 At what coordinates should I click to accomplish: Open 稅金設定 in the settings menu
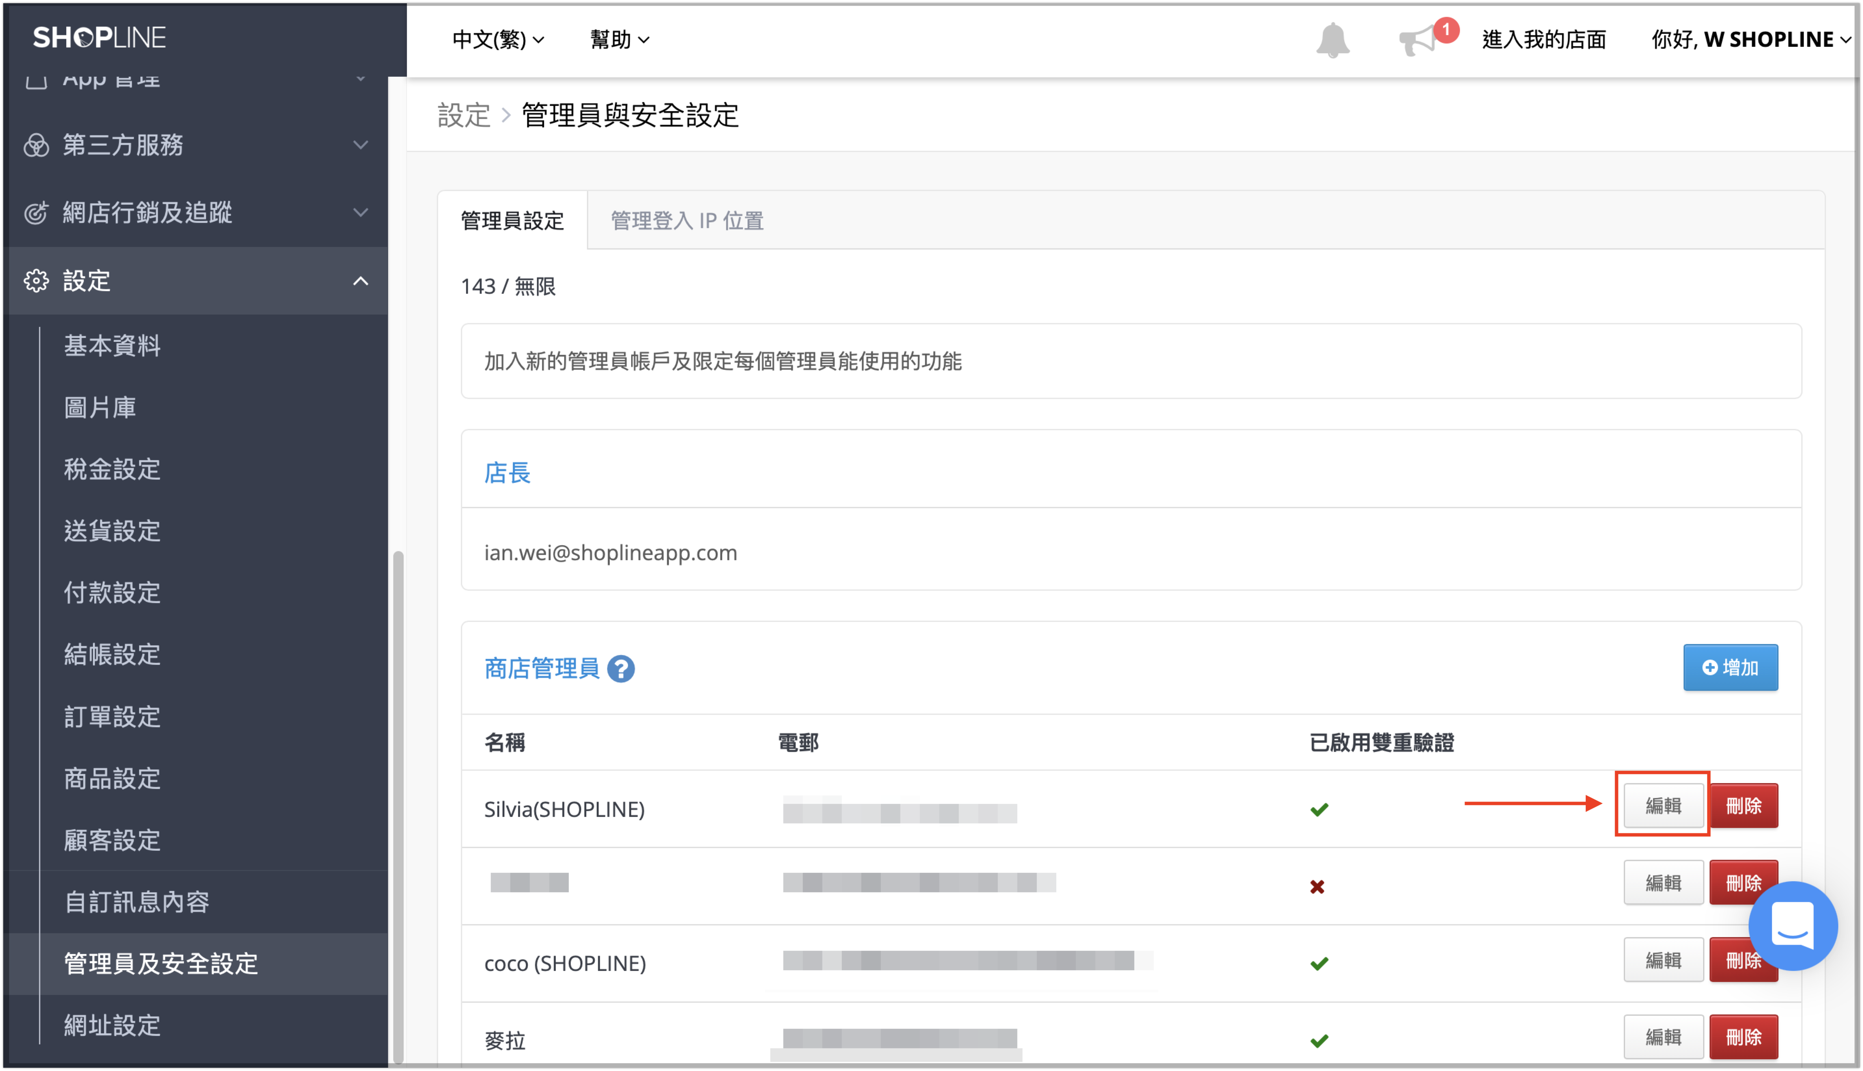coord(112,469)
